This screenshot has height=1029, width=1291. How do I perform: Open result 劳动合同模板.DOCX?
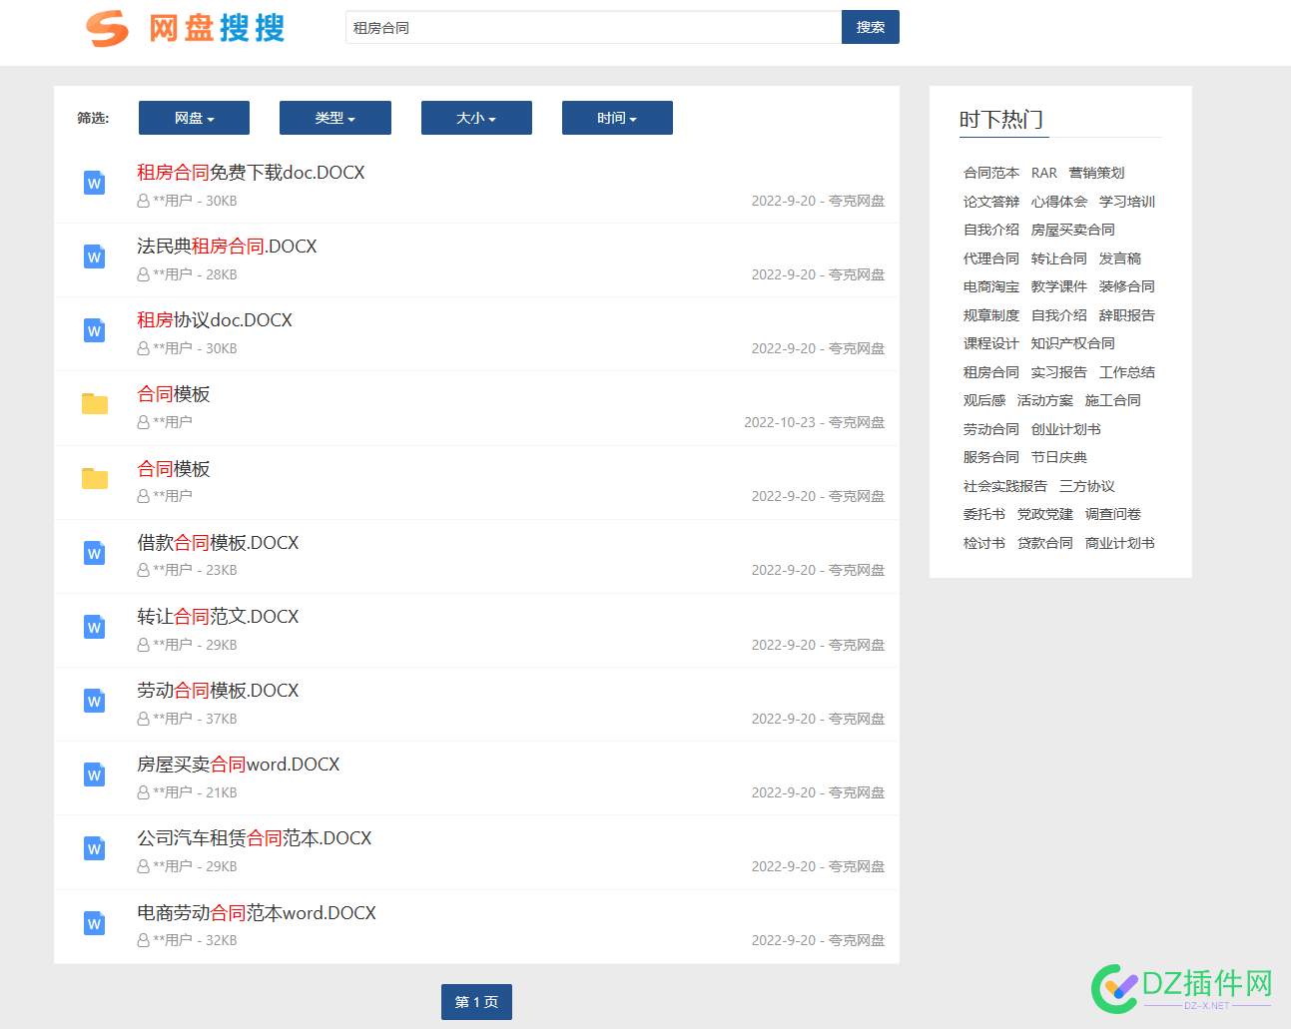[218, 691]
